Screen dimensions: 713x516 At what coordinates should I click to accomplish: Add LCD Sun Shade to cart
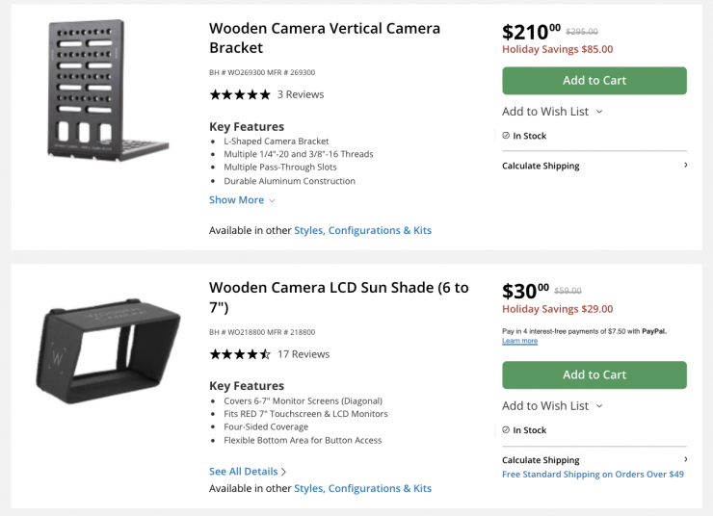click(594, 375)
